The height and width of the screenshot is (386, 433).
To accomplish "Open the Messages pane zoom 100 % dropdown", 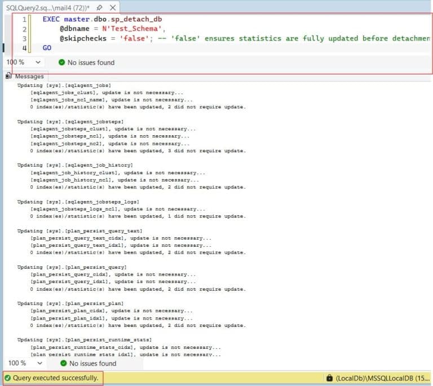I will pyautogui.click(x=40, y=363).
